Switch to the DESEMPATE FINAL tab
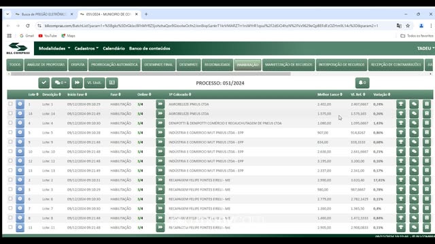Screen dimensions: 435x244 pyautogui.click(x=158, y=65)
